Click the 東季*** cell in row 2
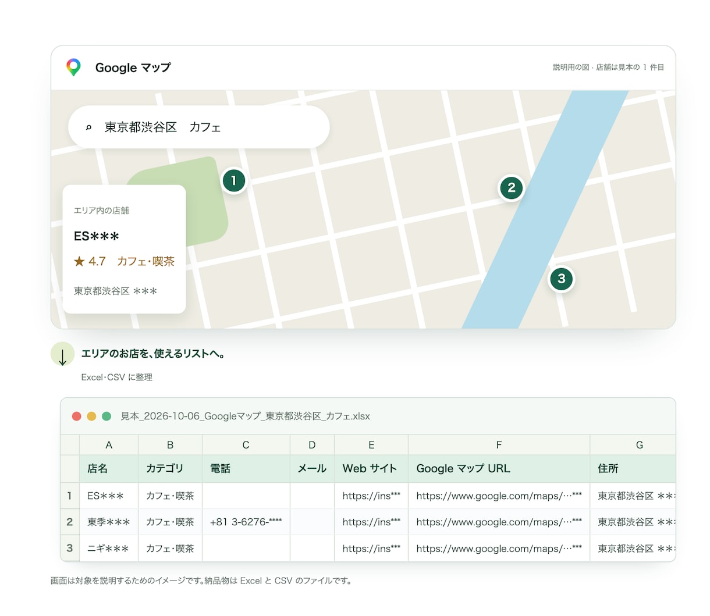The height and width of the screenshot is (616, 710). click(109, 522)
